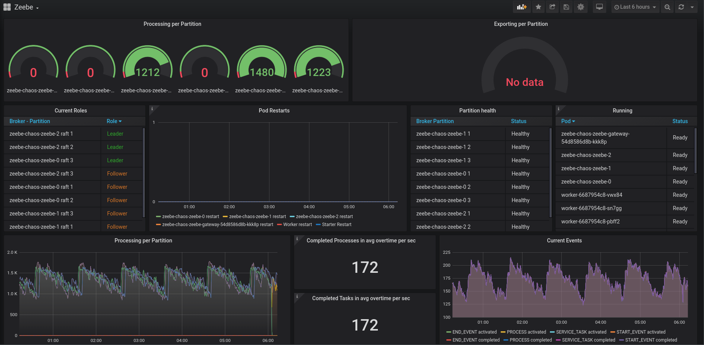
Task: Sort Current Roles by Role column
Action: 114,121
